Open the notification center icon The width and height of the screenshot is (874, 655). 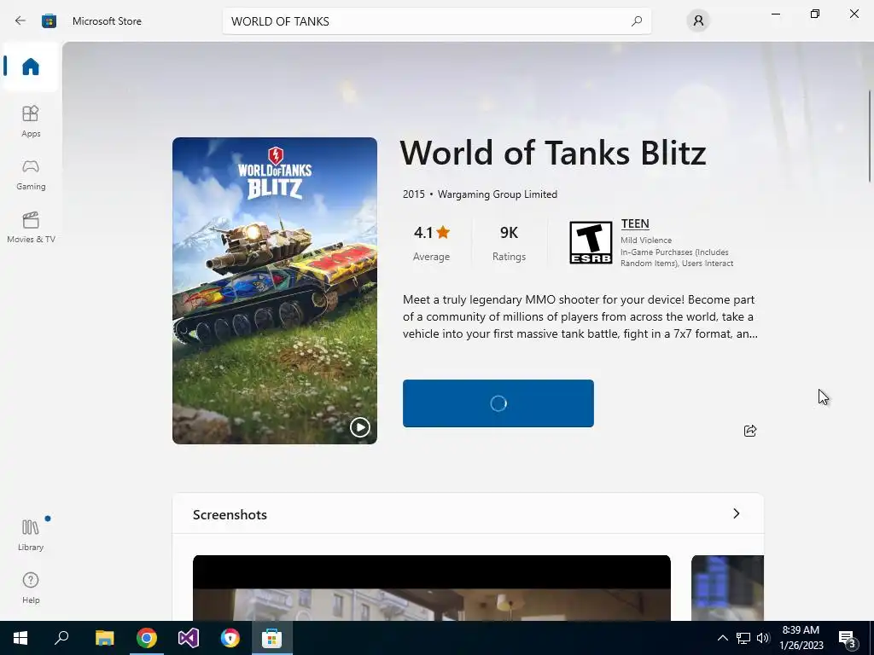(848, 639)
